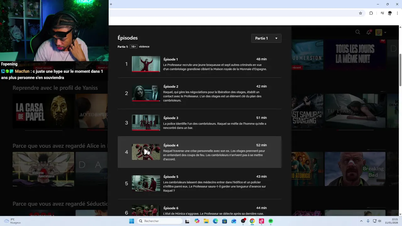Open Netflix notifications bell
The height and width of the screenshot is (226, 402).
[369, 32]
